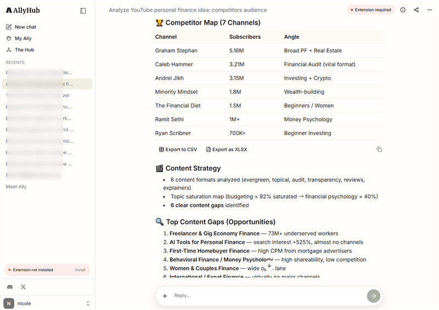
Task: Open recent chat ending in 'de...'
Action: 47,73
